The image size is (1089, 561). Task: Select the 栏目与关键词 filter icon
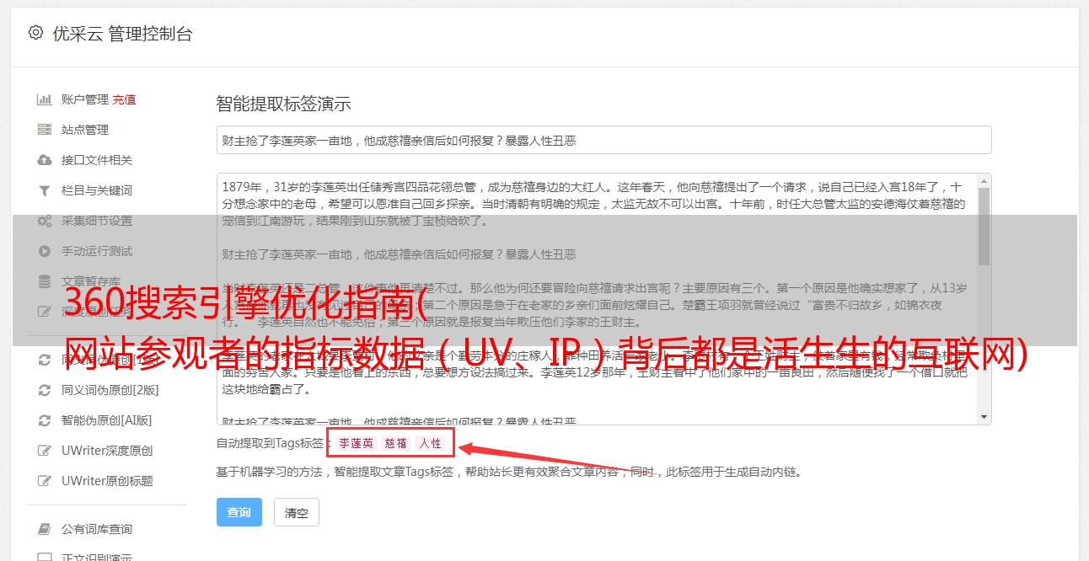pos(45,190)
